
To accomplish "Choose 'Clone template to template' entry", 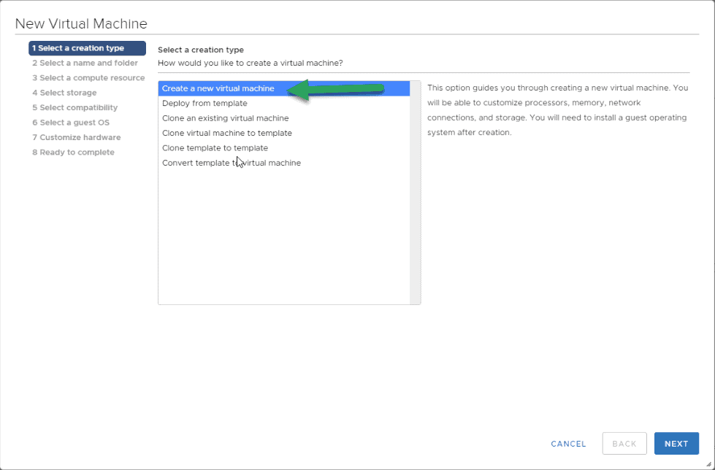I will (283, 148).
